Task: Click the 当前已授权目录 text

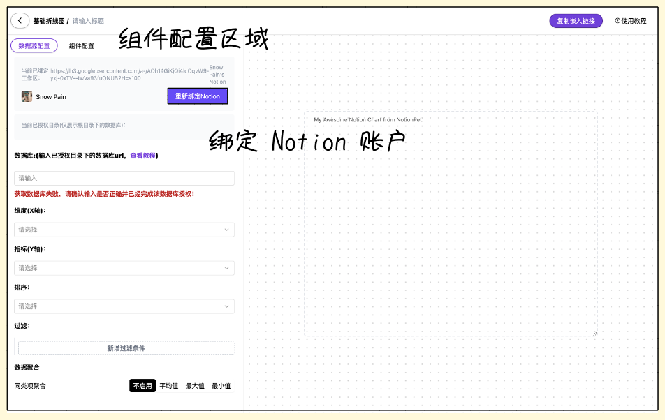Action: point(73,126)
